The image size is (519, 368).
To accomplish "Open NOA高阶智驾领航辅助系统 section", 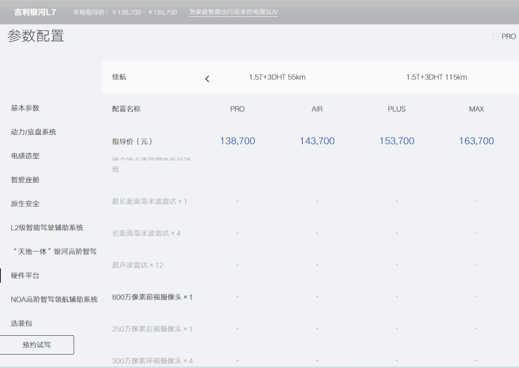I will [54, 299].
